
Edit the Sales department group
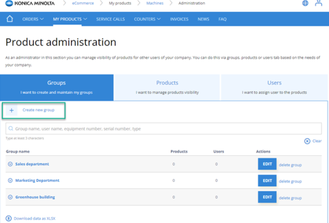pos(267,164)
